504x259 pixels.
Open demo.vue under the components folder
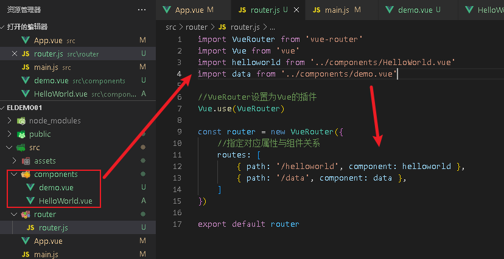click(x=55, y=187)
